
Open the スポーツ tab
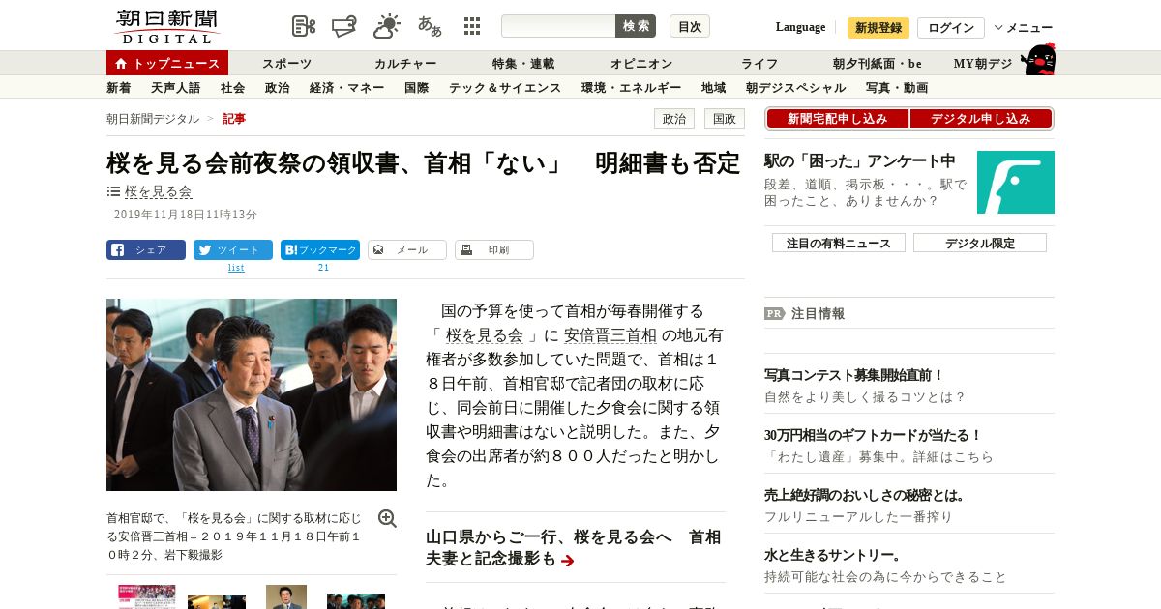click(286, 64)
